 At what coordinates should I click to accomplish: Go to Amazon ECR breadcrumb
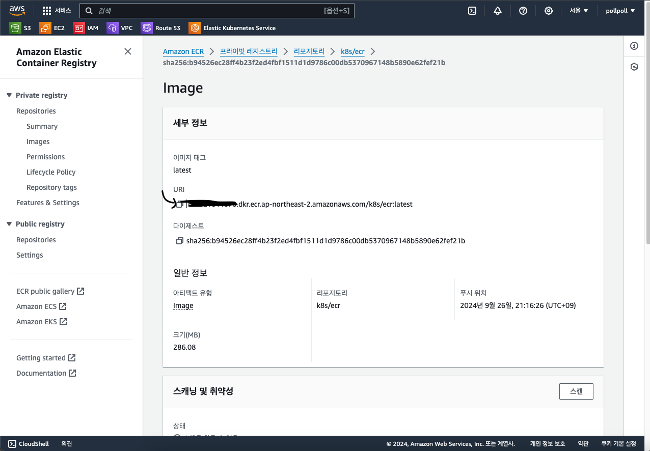coord(183,51)
